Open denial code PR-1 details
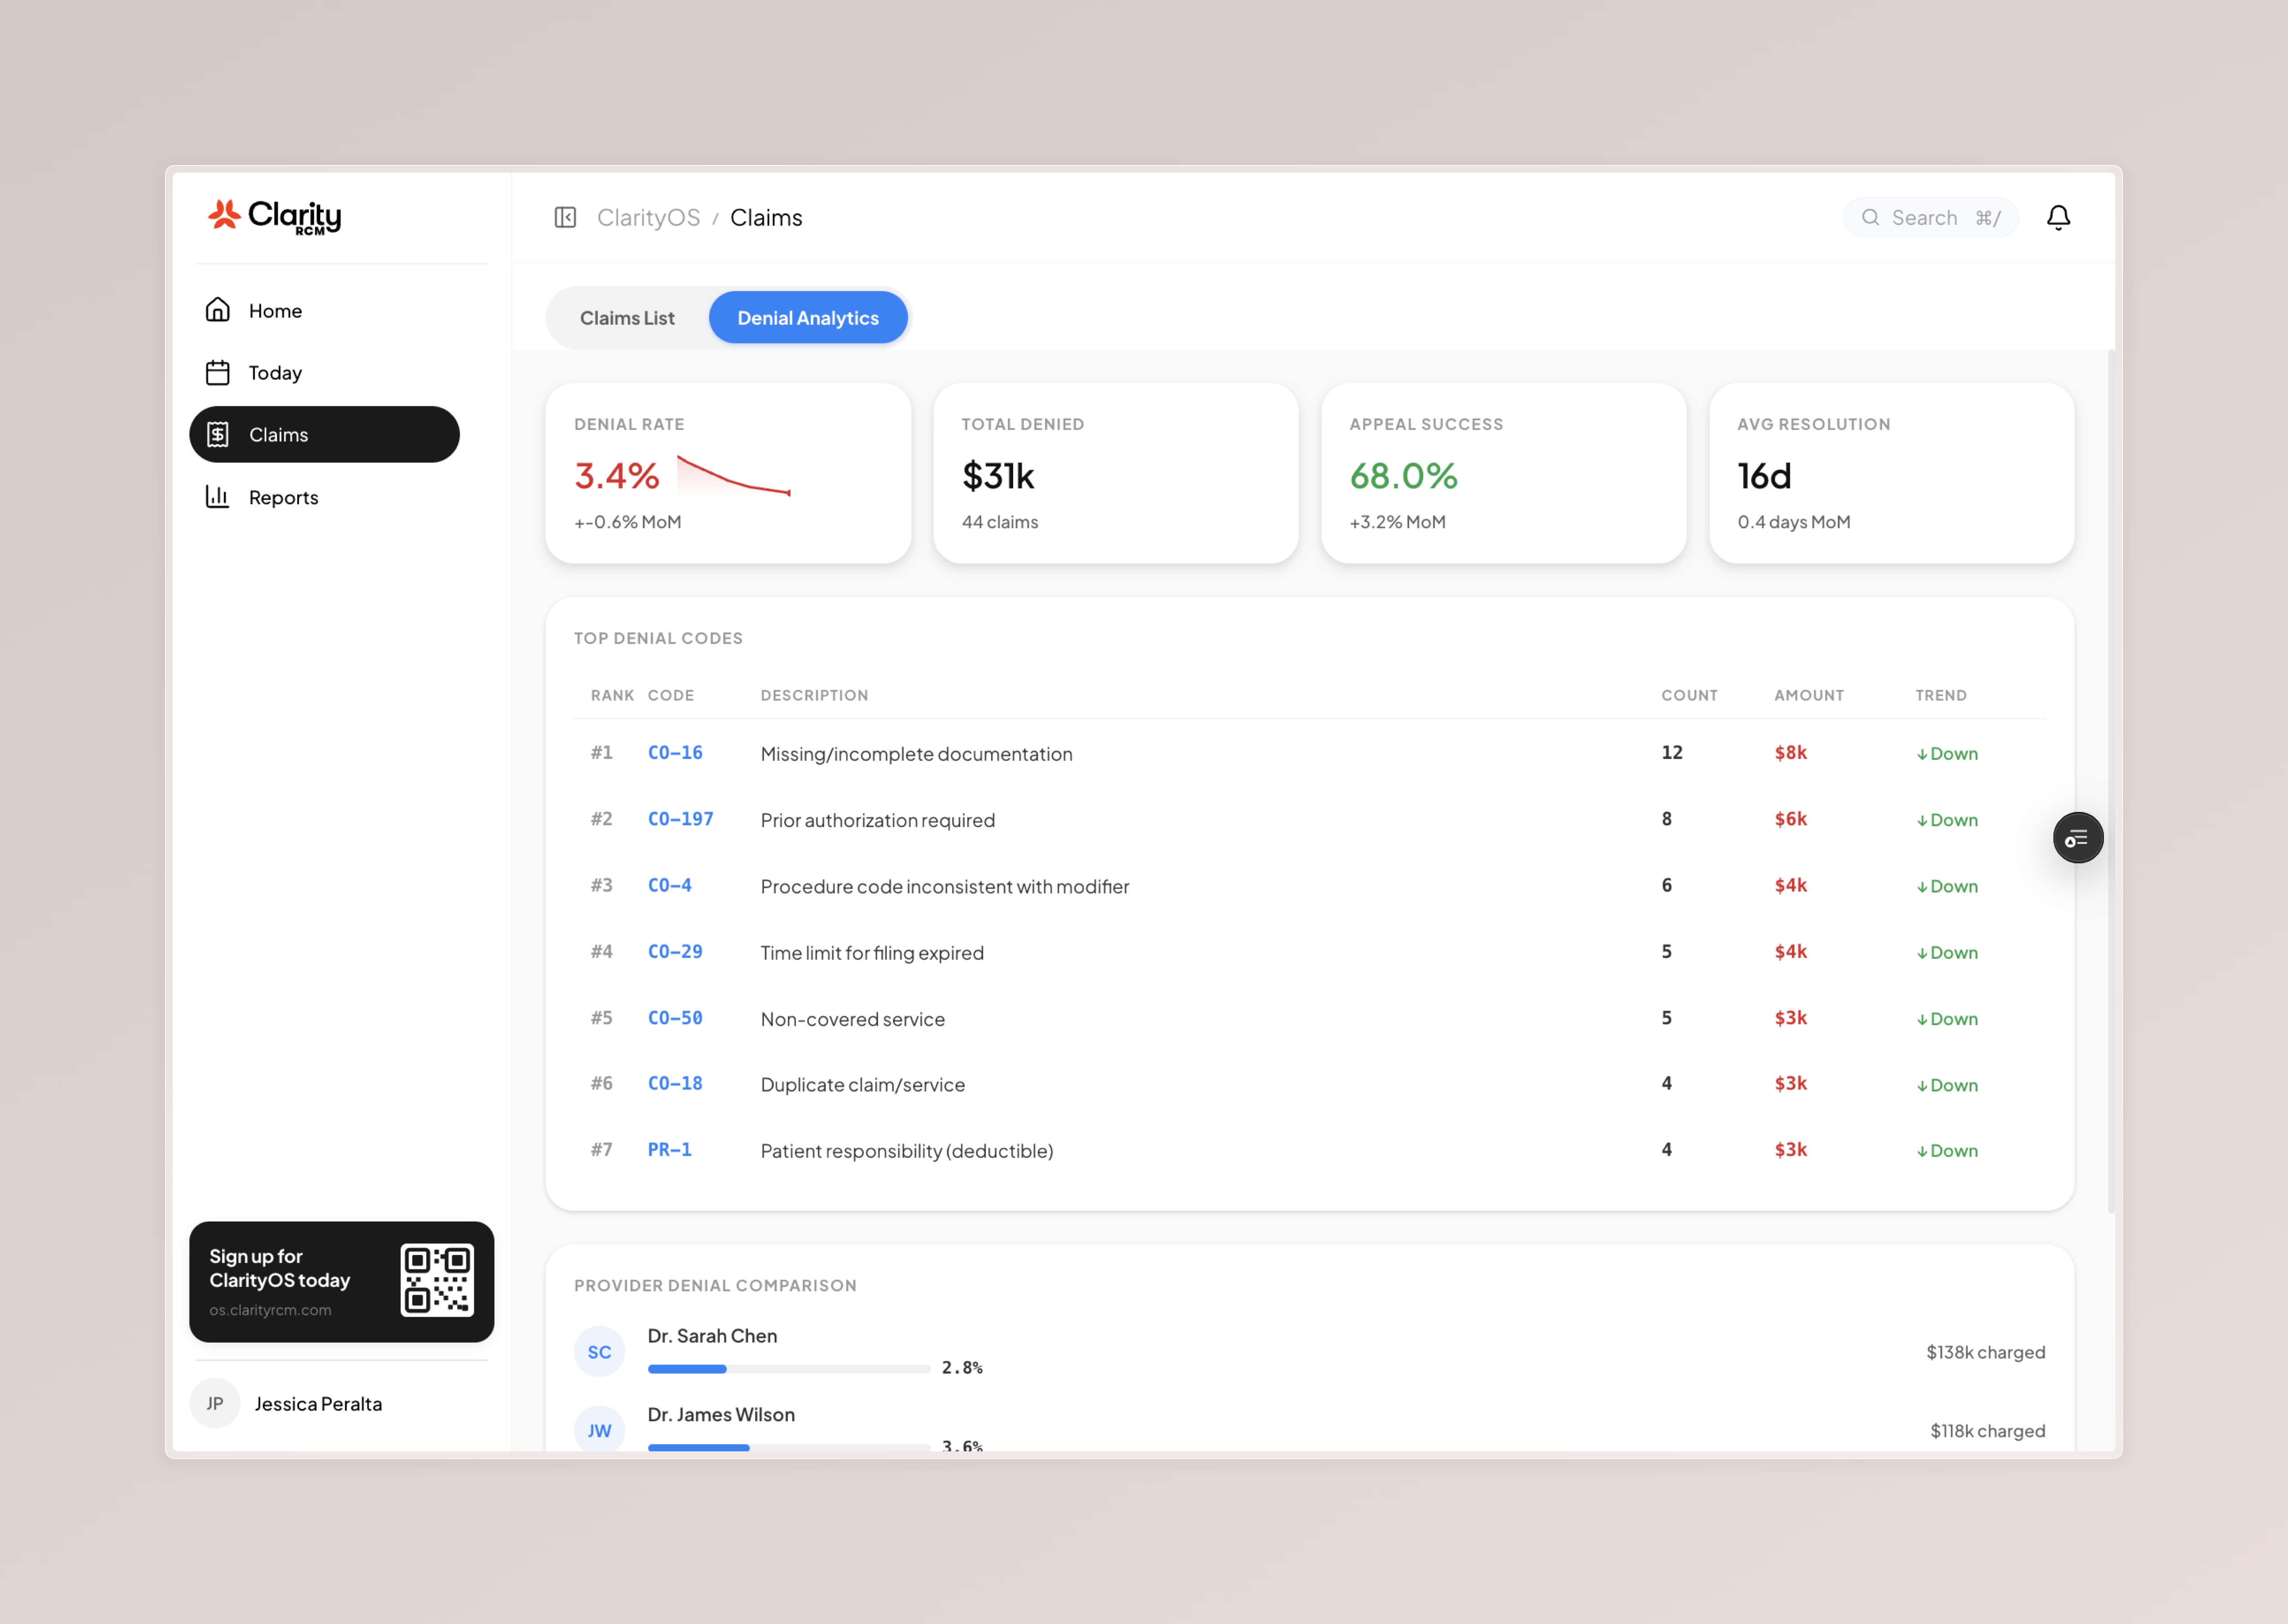 pos(669,1150)
